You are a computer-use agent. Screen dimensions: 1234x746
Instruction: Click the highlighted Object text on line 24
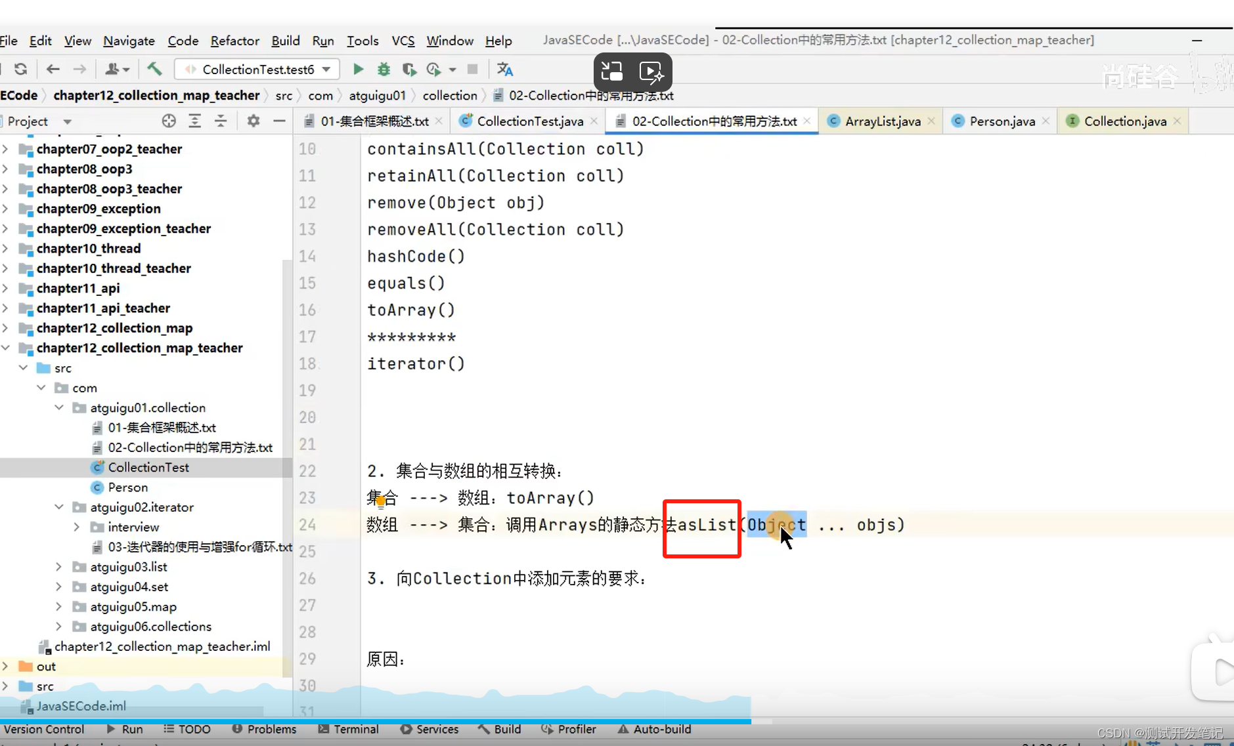coord(776,525)
